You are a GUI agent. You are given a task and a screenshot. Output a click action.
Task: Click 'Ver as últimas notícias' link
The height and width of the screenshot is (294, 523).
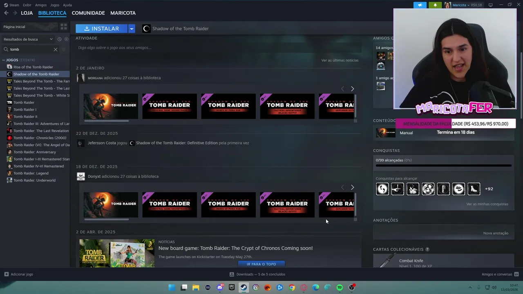[x=340, y=60]
